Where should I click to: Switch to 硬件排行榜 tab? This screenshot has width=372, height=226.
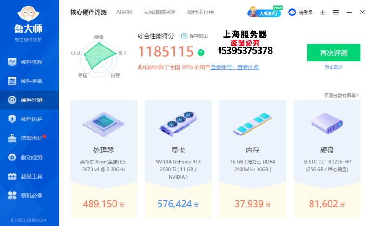[201, 12]
